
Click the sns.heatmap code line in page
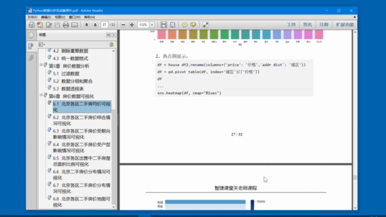[189, 93]
